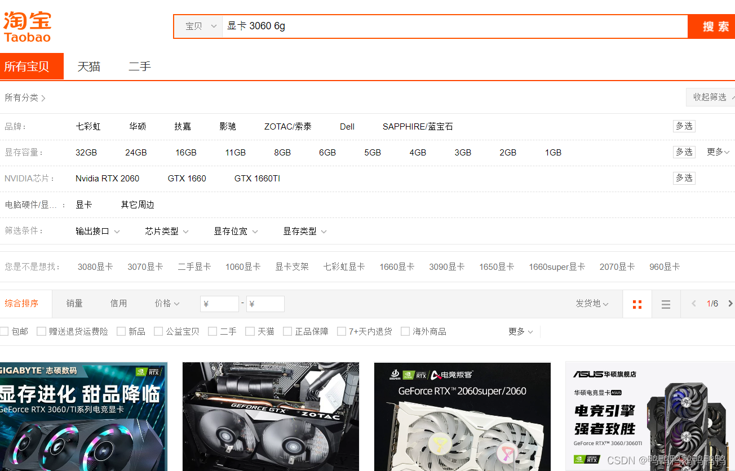
Task: Sort results by 销量
Action: (74, 304)
